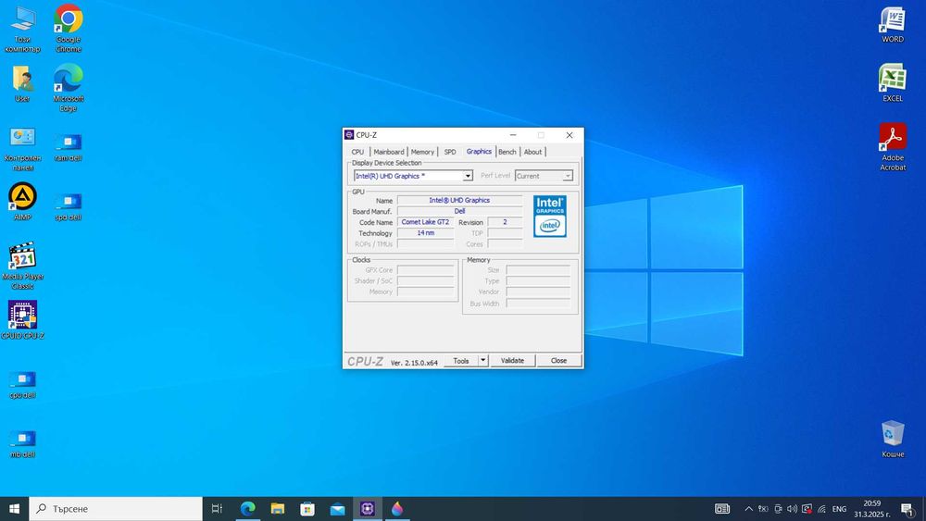Open the volume control in tray
926x521 pixels.
[x=792, y=509]
